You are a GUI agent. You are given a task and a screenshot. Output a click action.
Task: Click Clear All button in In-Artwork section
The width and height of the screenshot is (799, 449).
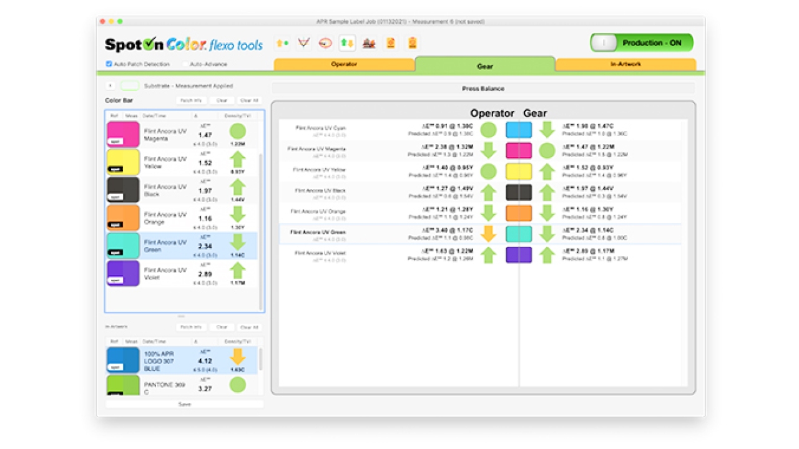pyautogui.click(x=249, y=327)
